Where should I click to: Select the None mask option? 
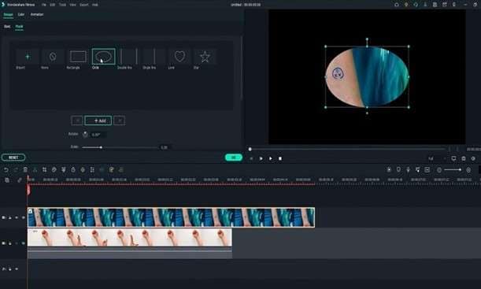(x=53, y=57)
